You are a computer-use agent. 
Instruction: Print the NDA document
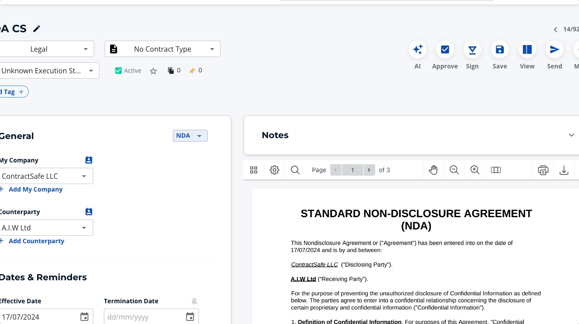click(543, 170)
